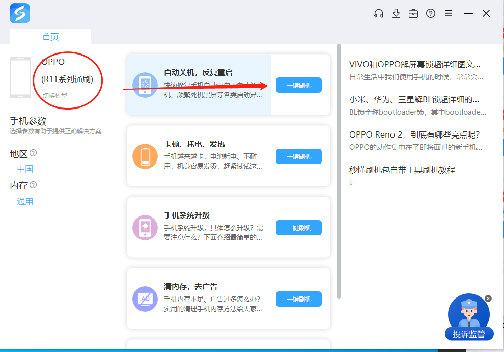Open the help question mark icon
Screen dimensions: 504x352
click(x=431, y=13)
